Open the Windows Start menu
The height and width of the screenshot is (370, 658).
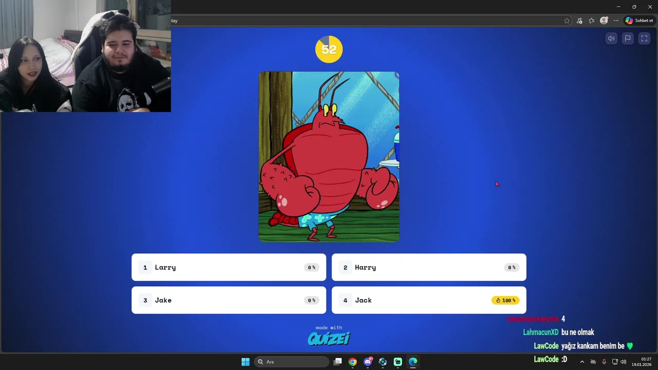(x=245, y=362)
